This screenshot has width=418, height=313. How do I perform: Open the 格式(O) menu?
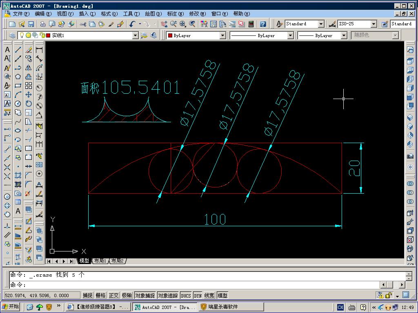click(109, 14)
